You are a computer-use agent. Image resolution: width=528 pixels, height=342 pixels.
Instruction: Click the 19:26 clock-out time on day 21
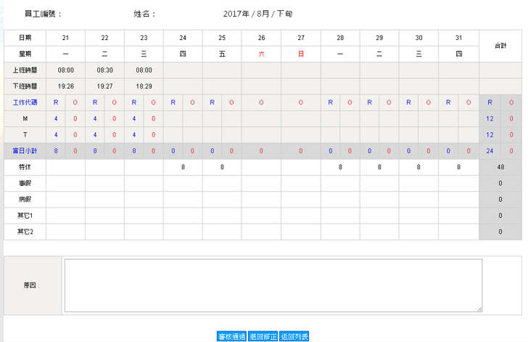(x=65, y=86)
